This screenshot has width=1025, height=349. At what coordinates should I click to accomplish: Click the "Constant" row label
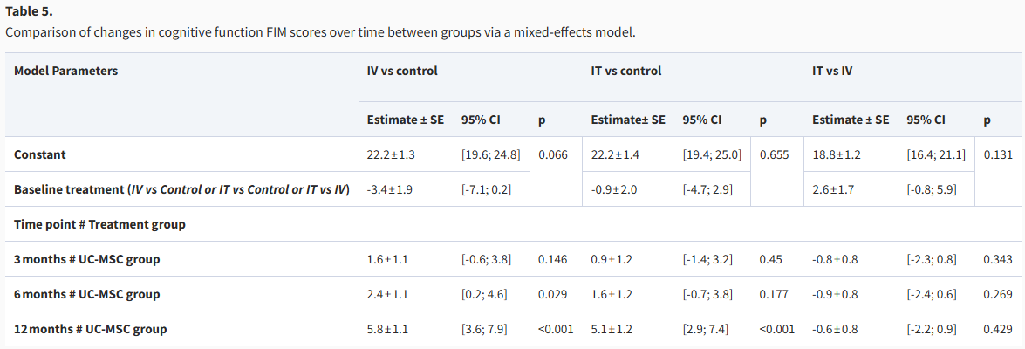pos(40,154)
